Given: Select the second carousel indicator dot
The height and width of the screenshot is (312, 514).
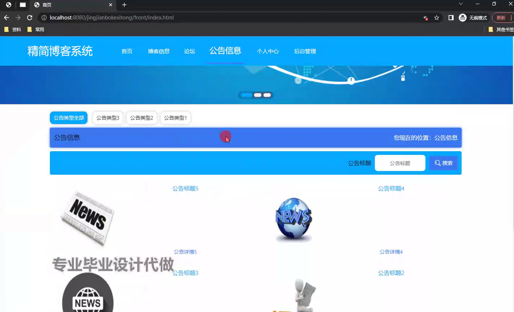Looking at the screenshot, I should coord(258,95).
